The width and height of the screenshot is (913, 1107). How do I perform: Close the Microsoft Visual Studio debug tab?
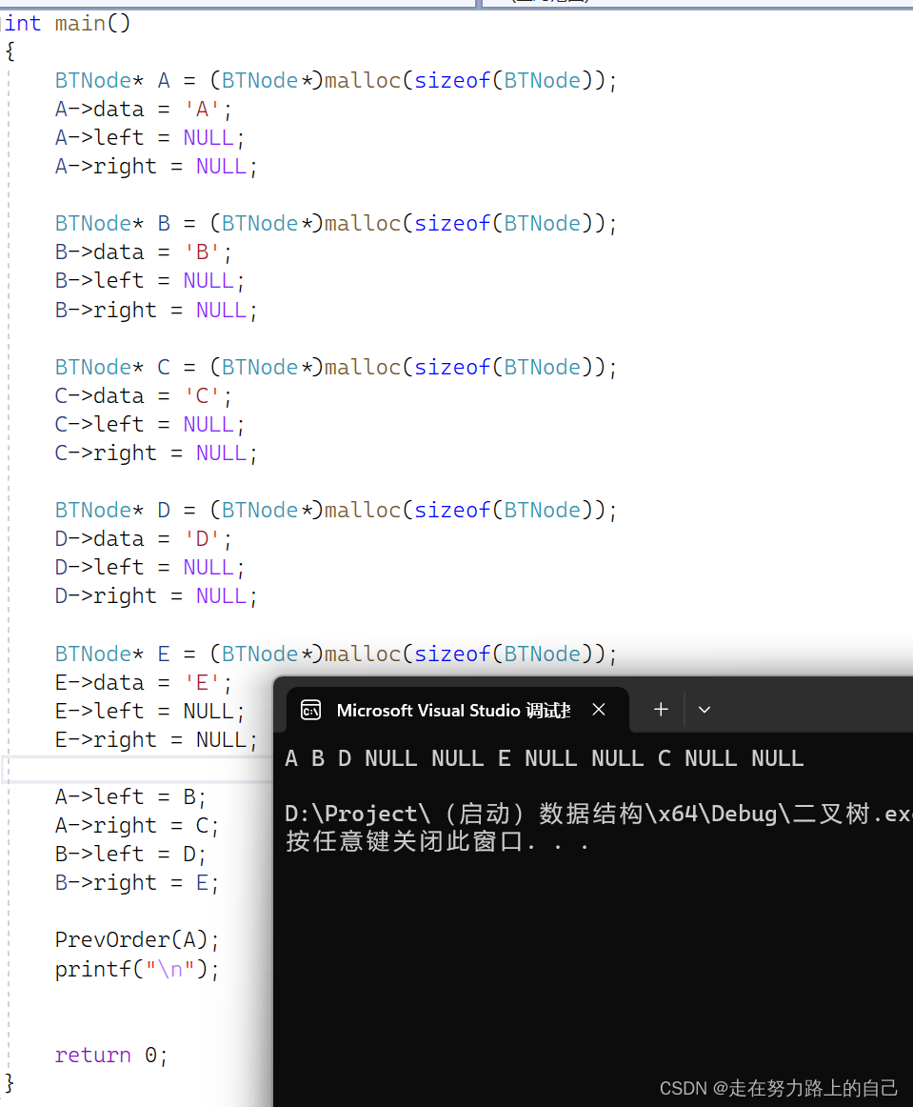599,710
